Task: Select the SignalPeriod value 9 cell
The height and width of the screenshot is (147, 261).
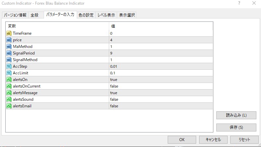Action: [x=161, y=53]
